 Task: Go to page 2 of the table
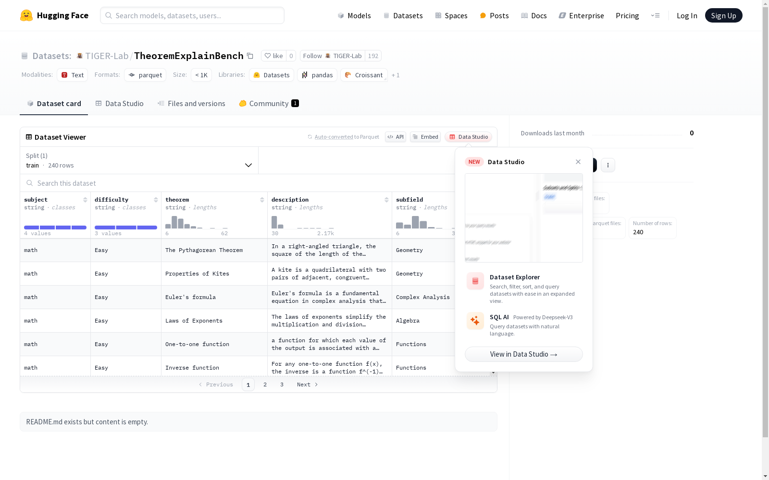(x=265, y=384)
